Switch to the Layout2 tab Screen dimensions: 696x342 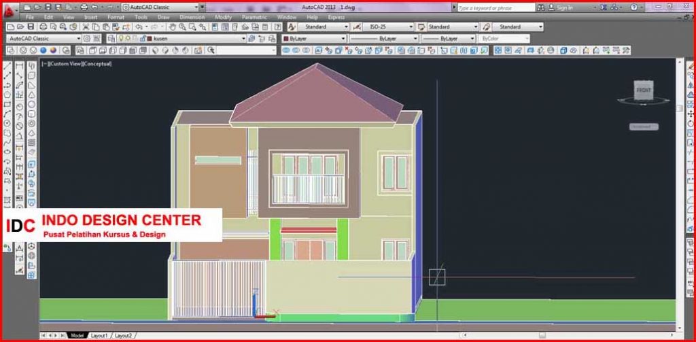click(124, 336)
